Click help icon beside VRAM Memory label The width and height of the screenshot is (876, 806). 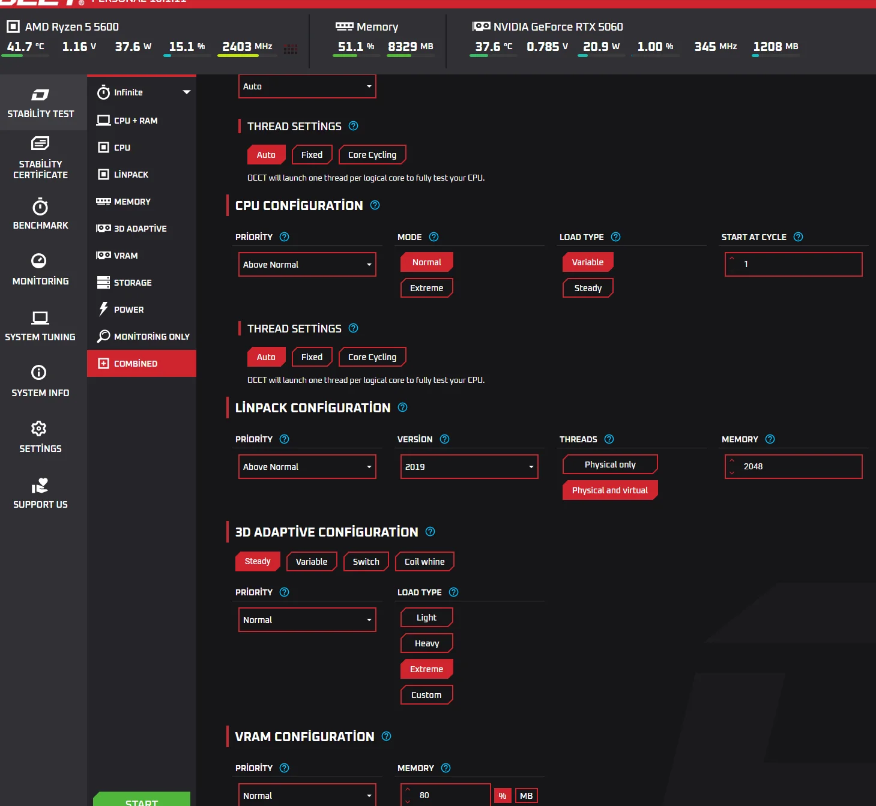click(446, 768)
